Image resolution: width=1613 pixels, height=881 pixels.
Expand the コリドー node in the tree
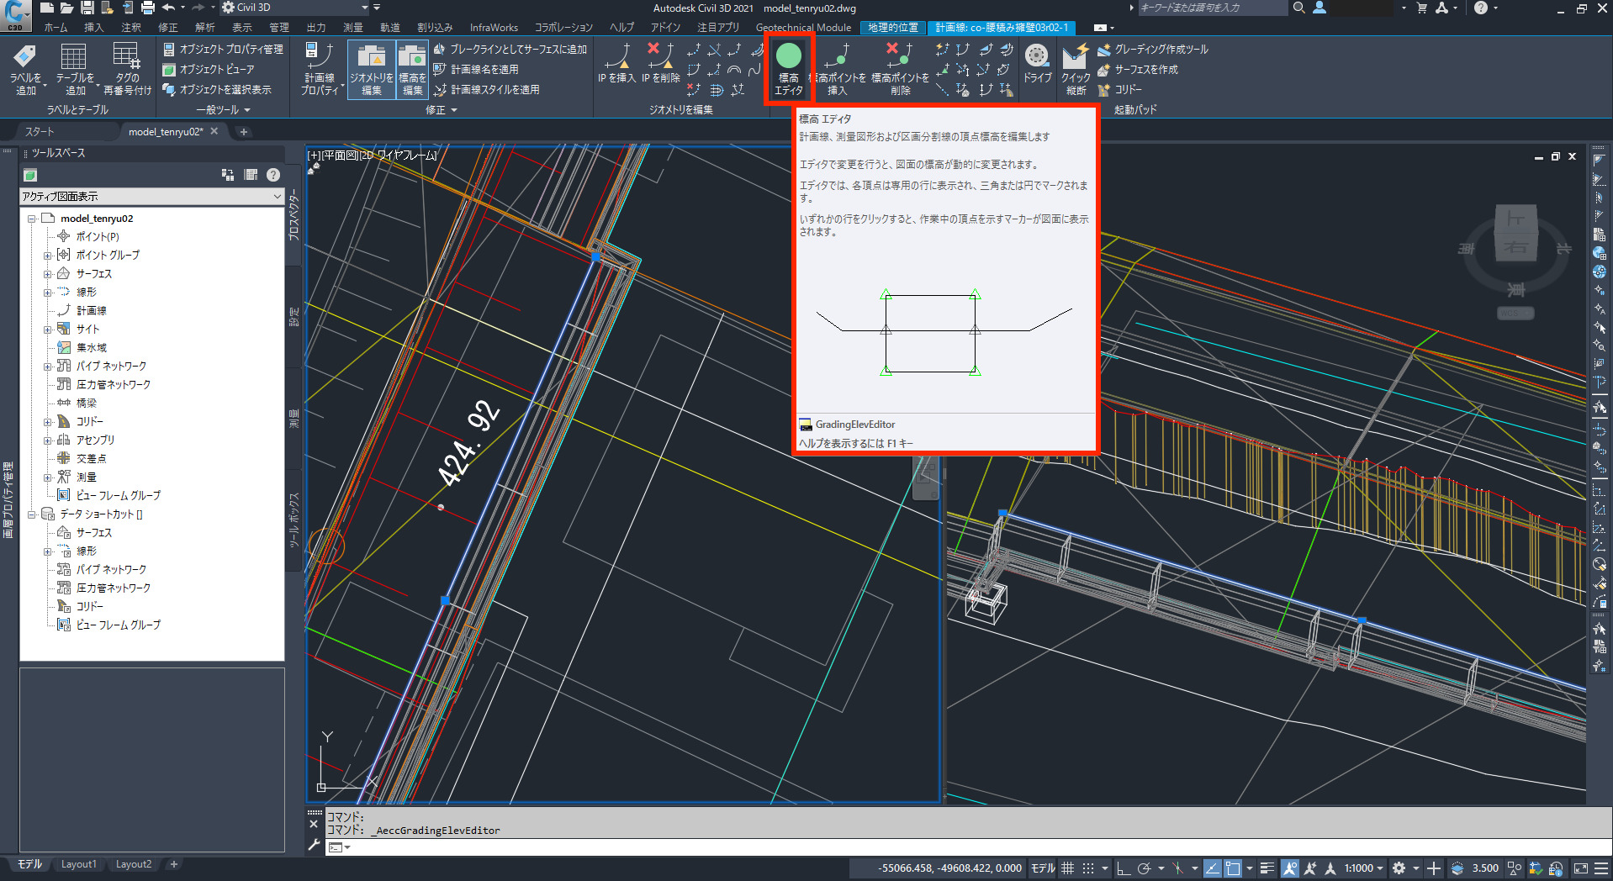(49, 421)
